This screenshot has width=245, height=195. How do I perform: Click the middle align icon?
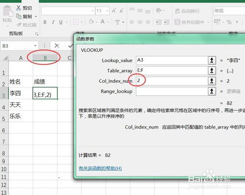(140, 11)
